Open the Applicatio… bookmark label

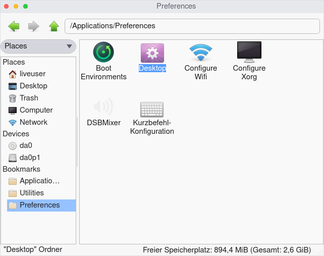click(x=40, y=181)
